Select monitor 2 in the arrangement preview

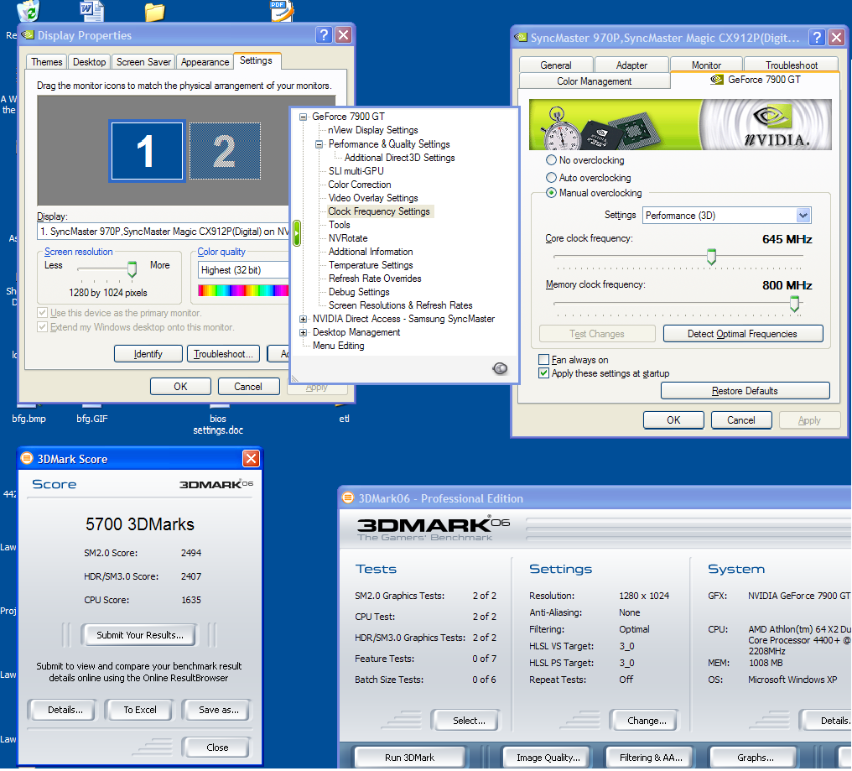pos(225,151)
